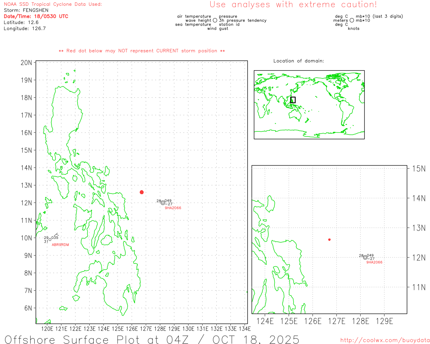Click the red dot position disclaimer text
Screen dimensions: 430x344
click(142, 51)
